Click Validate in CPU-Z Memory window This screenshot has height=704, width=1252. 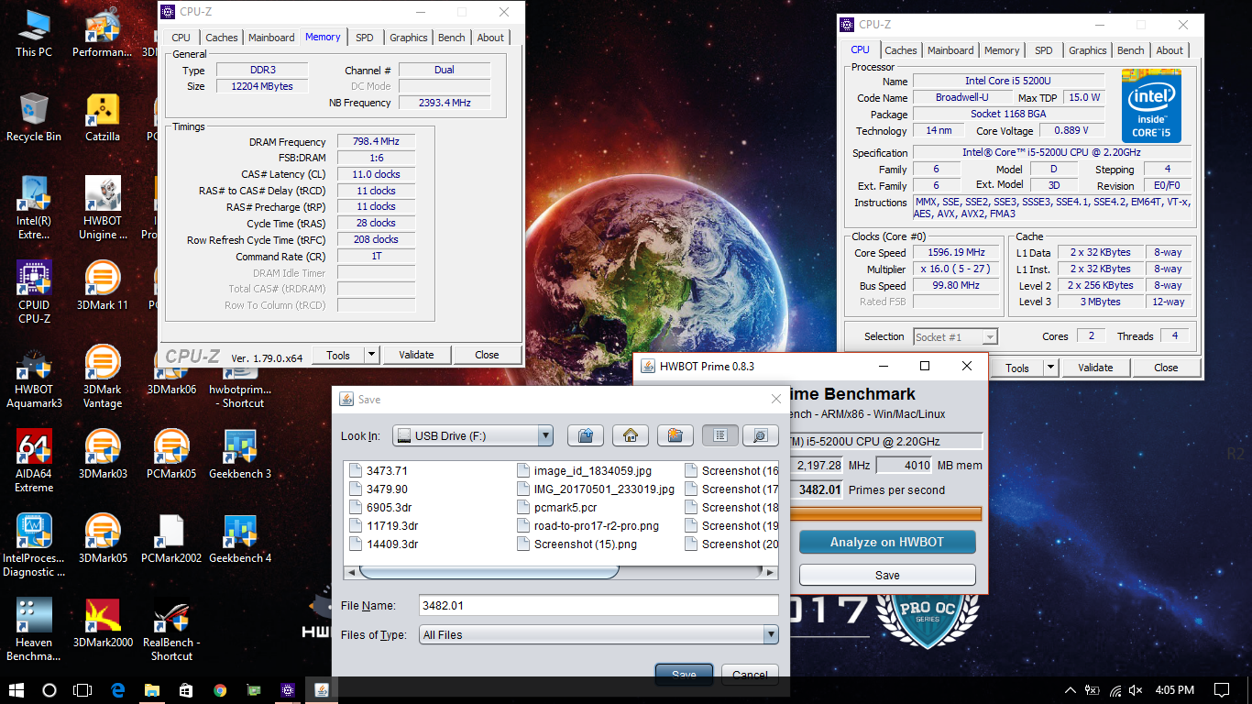click(x=416, y=355)
